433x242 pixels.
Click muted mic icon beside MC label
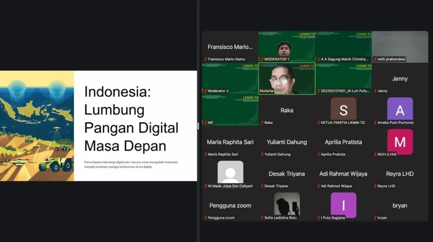(x=206, y=123)
